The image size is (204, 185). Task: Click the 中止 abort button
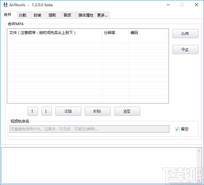[185, 50]
